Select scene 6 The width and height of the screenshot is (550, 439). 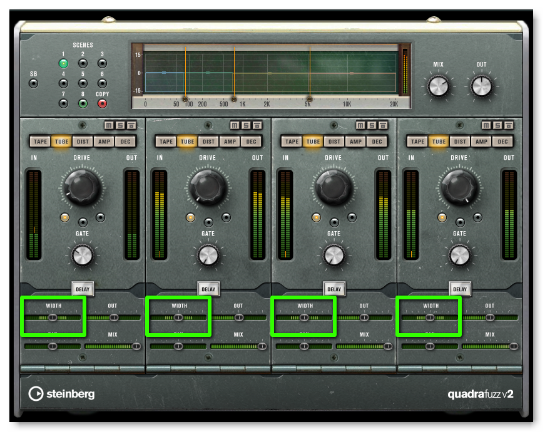pyautogui.click(x=102, y=83)
